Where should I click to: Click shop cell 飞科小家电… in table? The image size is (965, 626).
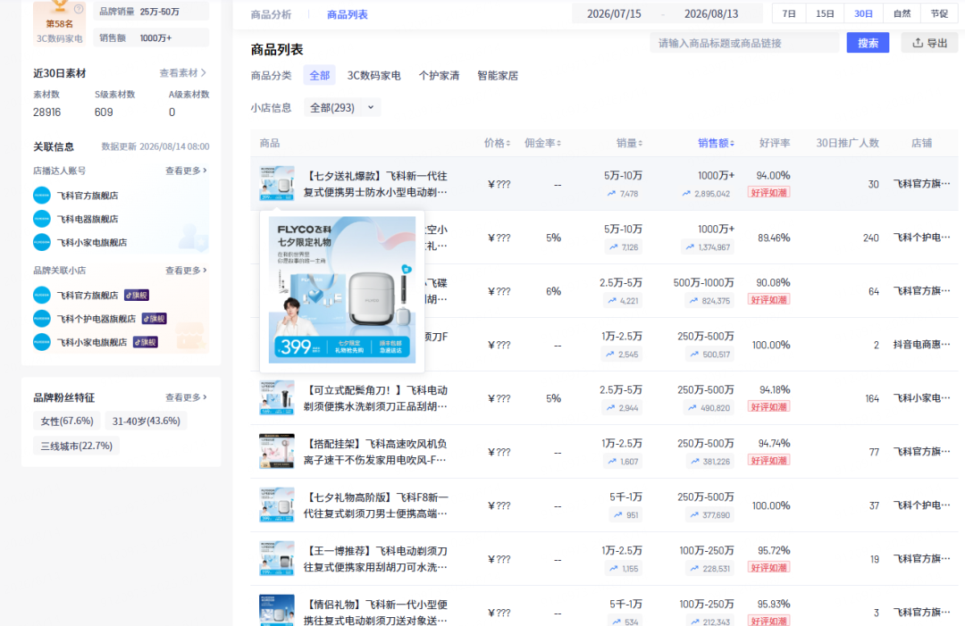pos(921,398)
